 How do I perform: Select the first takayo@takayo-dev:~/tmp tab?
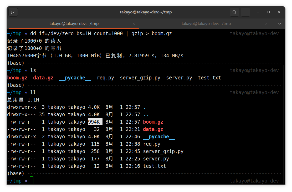74,23
